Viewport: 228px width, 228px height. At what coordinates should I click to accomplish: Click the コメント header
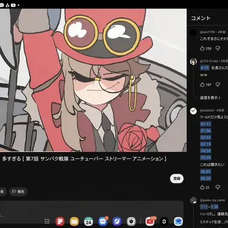click(201, 18)
